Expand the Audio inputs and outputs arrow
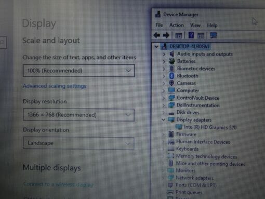This screenshot has height=199, width=265. point(164,54)
